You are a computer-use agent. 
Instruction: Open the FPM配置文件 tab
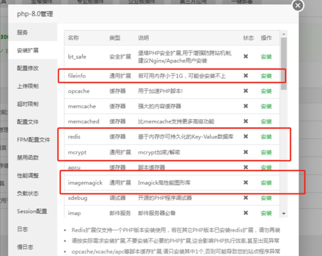pos(33,140)
